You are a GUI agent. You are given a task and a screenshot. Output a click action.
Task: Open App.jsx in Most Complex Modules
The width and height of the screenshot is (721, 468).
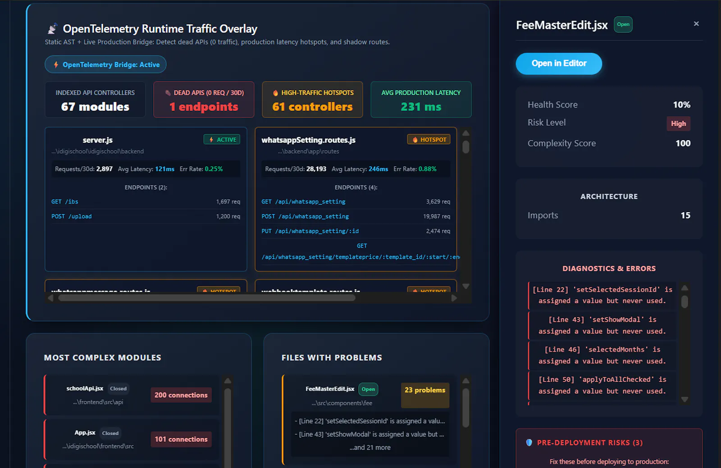[85, 432]
